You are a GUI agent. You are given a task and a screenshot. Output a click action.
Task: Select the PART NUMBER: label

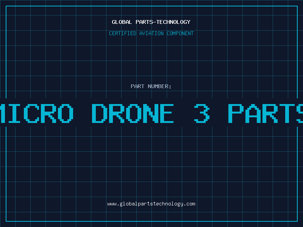click(x=151, y=86)
